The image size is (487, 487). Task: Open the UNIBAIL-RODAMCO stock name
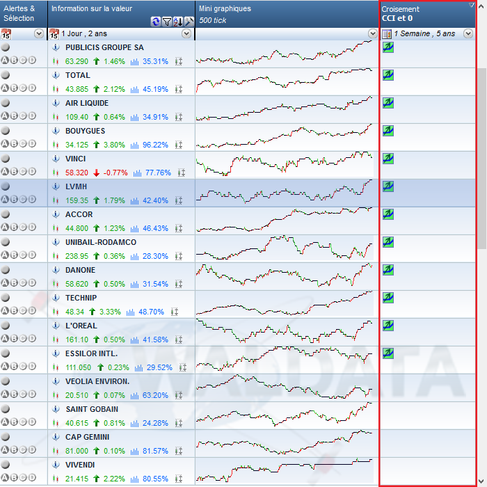pos(101,242)
